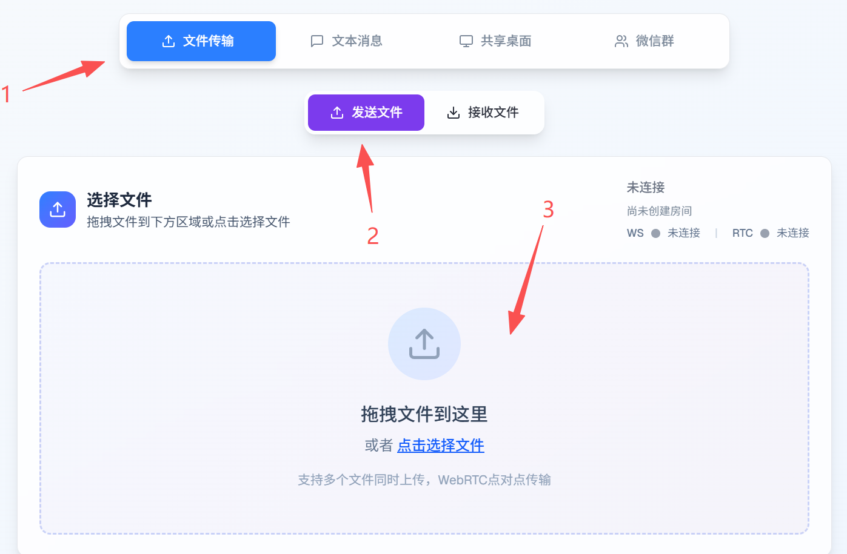Click the chat bubble icon beside 文本消息
847x554 pixels.
point(316,41)
